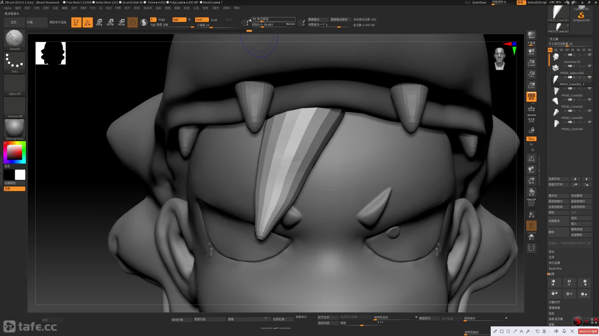Toggle the Mrgb mode button
The height and width of the screenshot is (336, 599).
click(x=162, y=20)
